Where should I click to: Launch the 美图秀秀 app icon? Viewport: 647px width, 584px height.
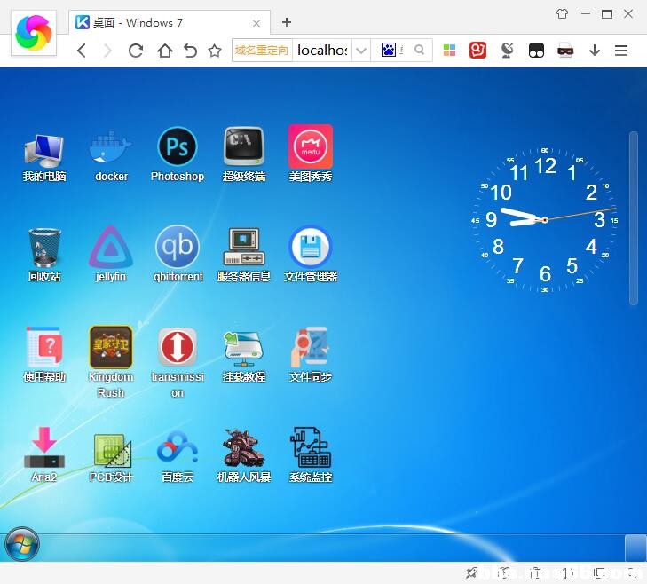pos(311,154)
